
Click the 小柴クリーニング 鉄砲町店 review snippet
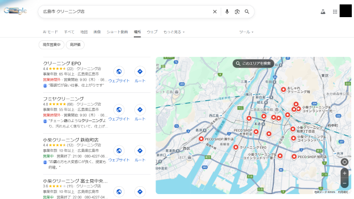[x=77, y=165]
